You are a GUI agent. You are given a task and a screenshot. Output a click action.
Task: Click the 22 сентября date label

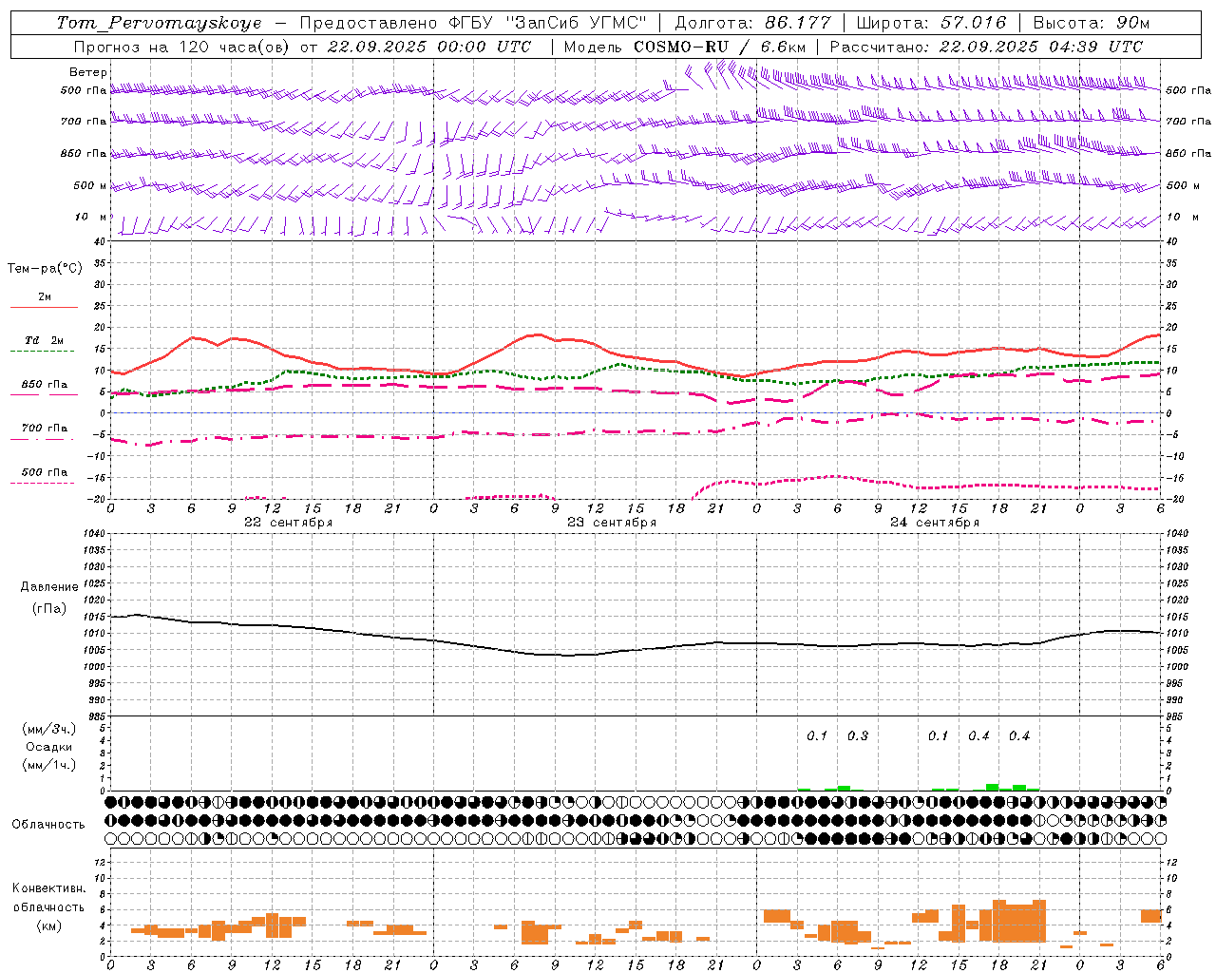[288, 523]
